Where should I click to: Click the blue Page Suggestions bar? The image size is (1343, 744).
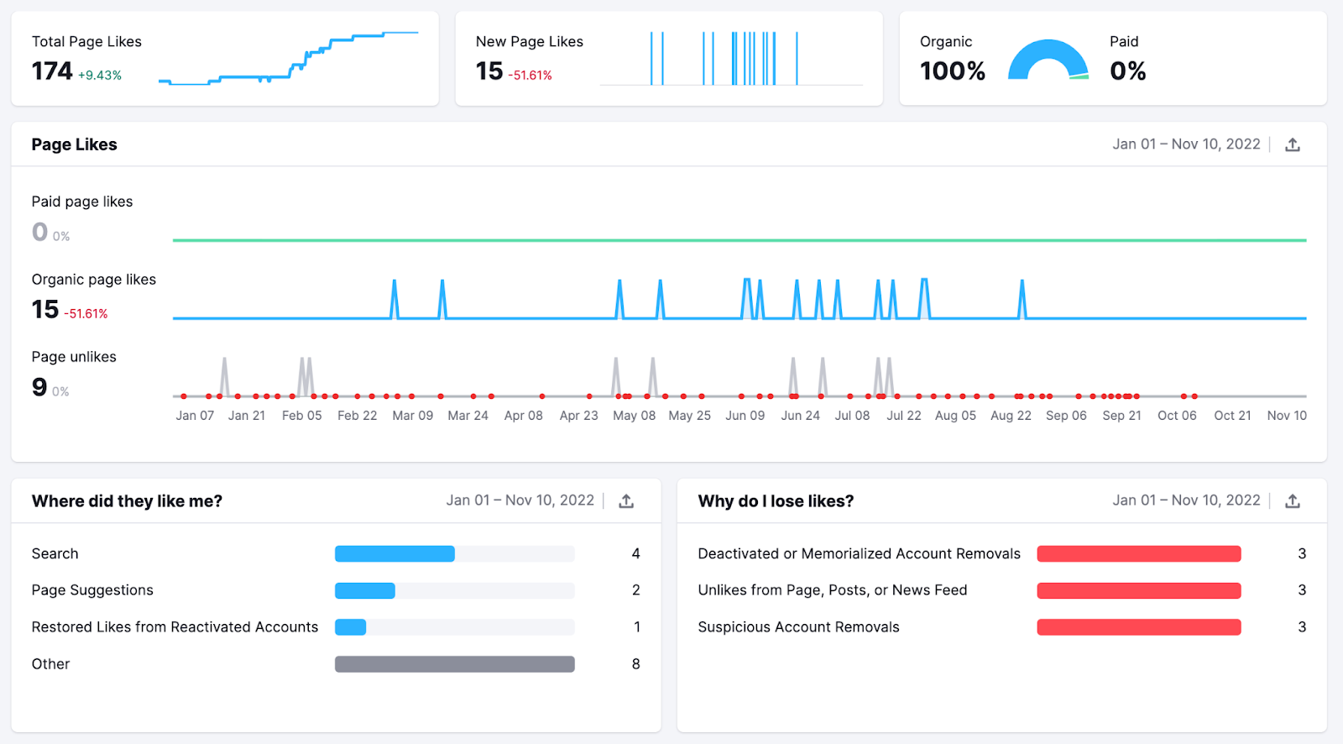click(365, 590)
